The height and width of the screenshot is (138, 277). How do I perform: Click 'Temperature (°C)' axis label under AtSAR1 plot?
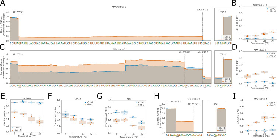pos(27,136)
